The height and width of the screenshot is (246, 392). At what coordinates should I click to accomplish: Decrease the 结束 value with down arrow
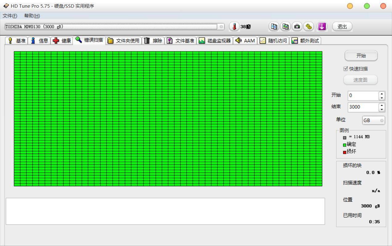click(x=382, y=109)
